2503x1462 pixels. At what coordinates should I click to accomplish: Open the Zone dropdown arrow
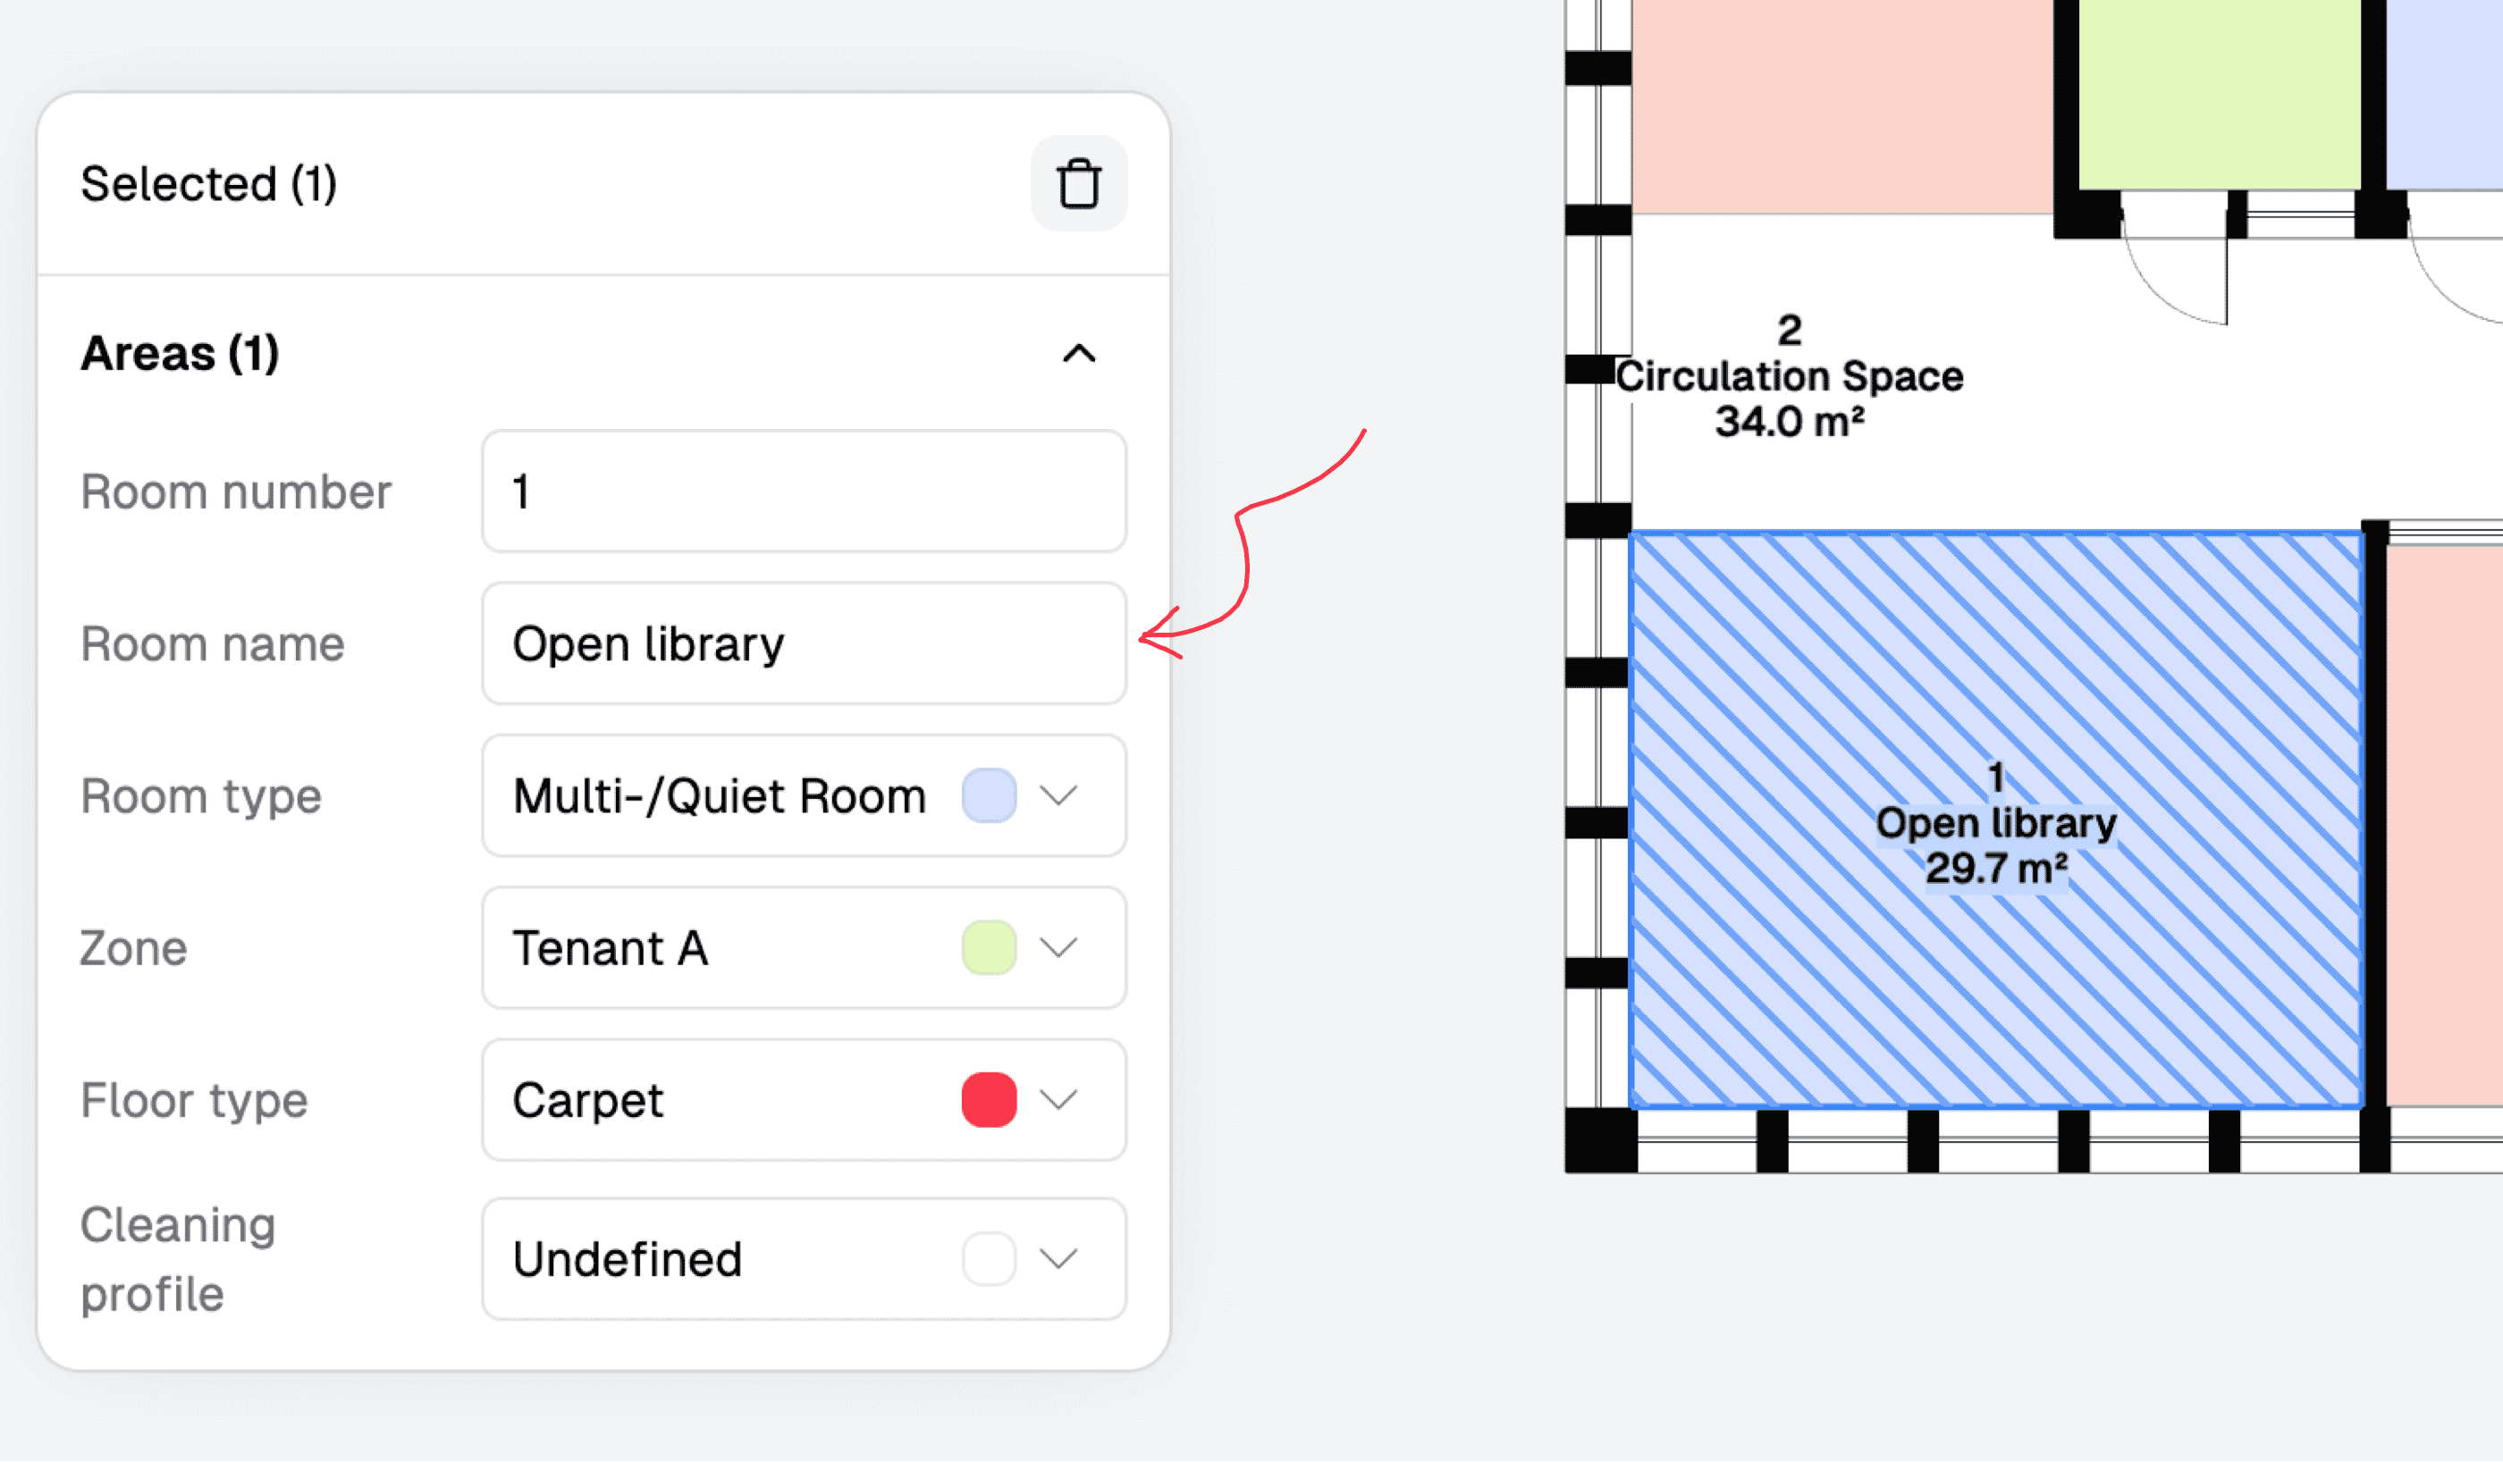(1058, 947)
